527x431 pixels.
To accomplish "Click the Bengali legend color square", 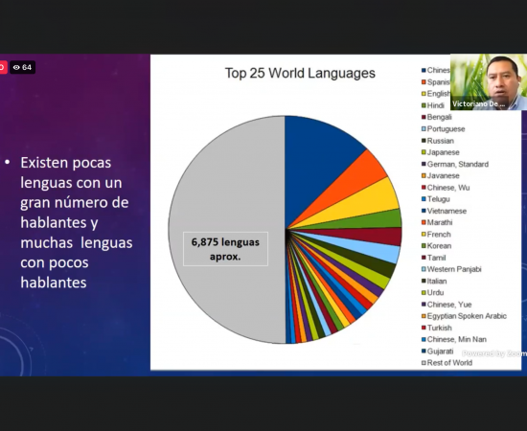I will [424, 117].
